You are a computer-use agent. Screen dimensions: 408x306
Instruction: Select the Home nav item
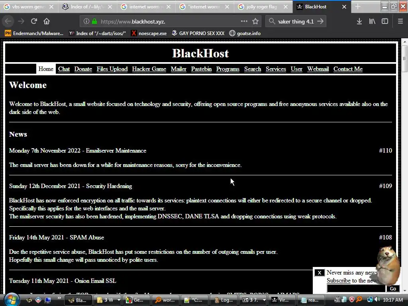(x=46, y=69)
